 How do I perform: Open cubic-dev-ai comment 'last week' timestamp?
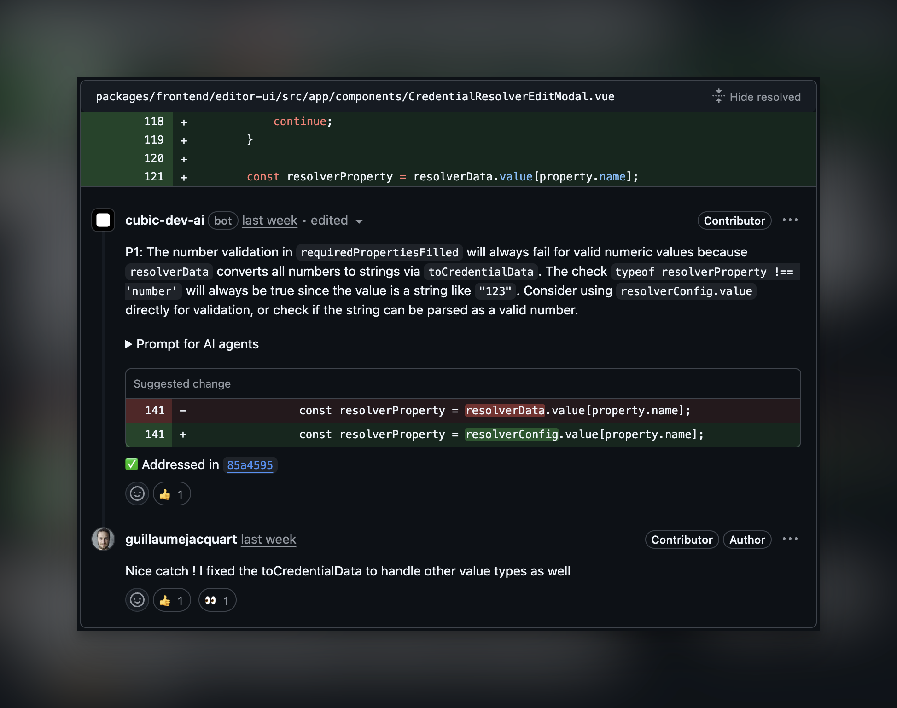point(270,221)
